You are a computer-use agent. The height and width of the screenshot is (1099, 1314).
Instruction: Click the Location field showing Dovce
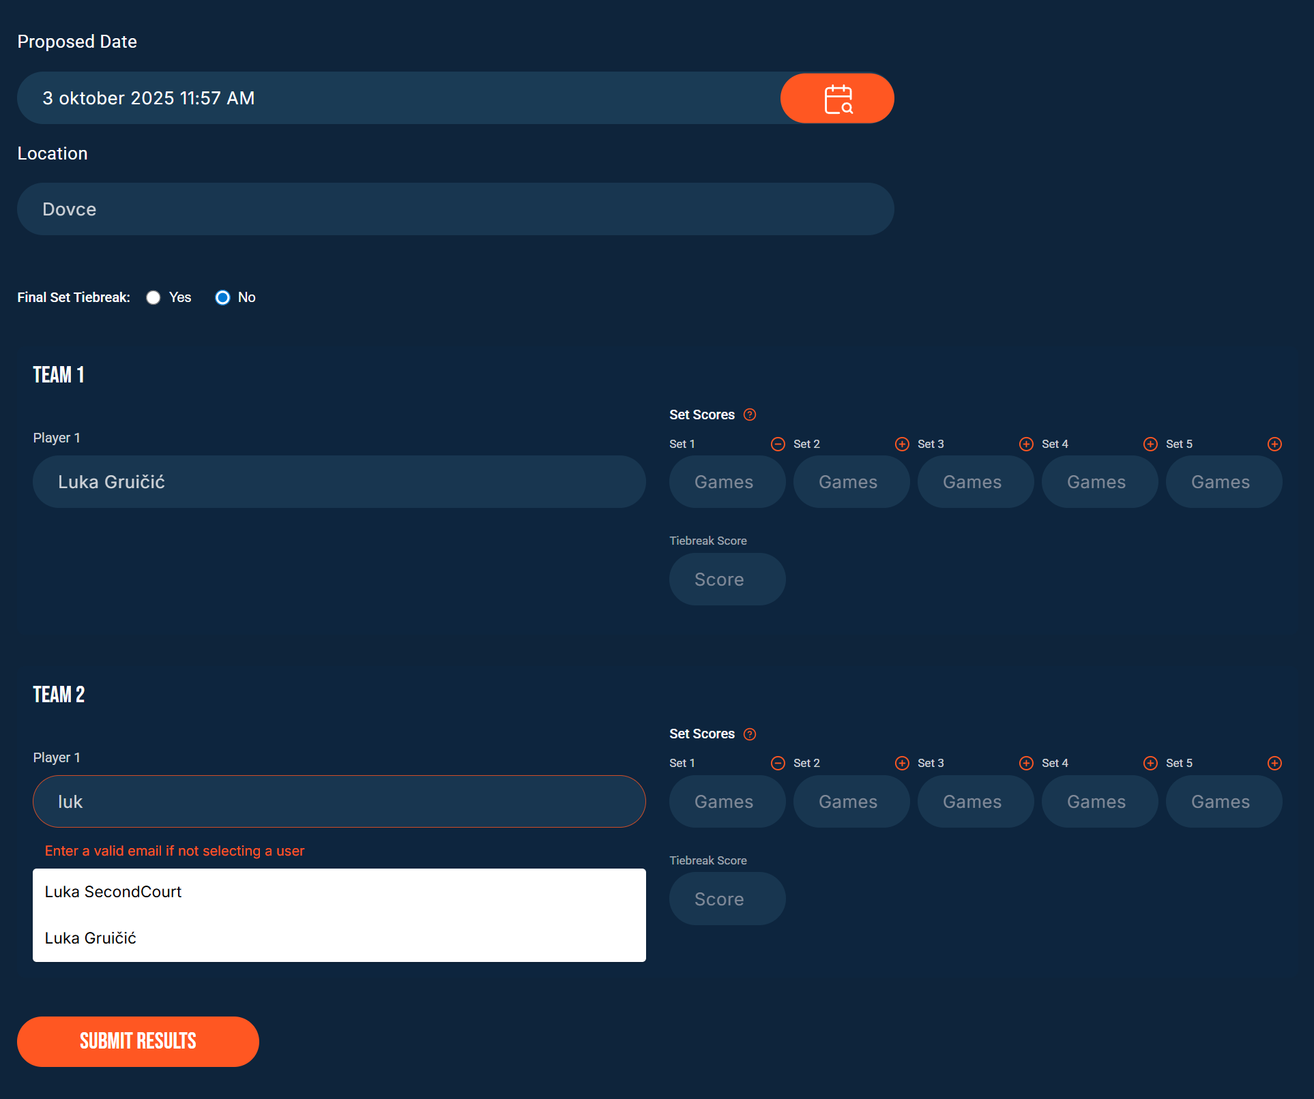(x=455, y=209)
